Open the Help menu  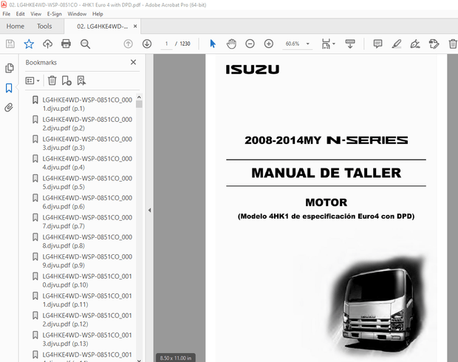point(98,14)
